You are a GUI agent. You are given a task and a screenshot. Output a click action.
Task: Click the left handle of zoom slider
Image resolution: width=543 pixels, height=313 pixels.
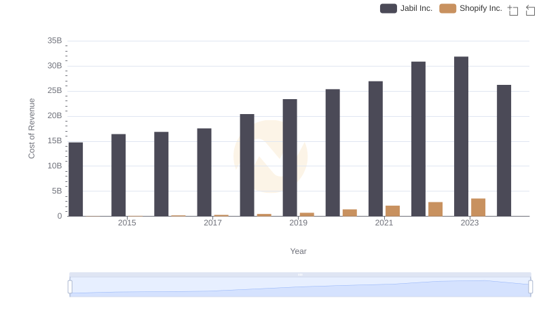[70, 287]
